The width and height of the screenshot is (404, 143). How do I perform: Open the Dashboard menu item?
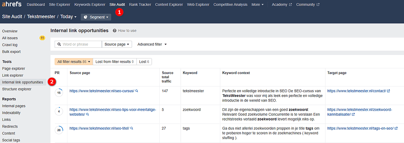click(36, 5)
